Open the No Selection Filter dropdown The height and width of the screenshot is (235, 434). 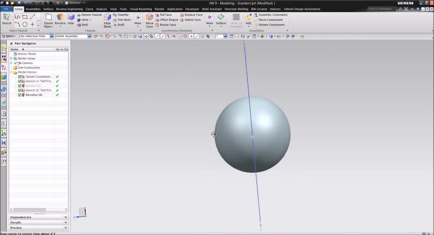pyautogui.click(x=51, y=36)
